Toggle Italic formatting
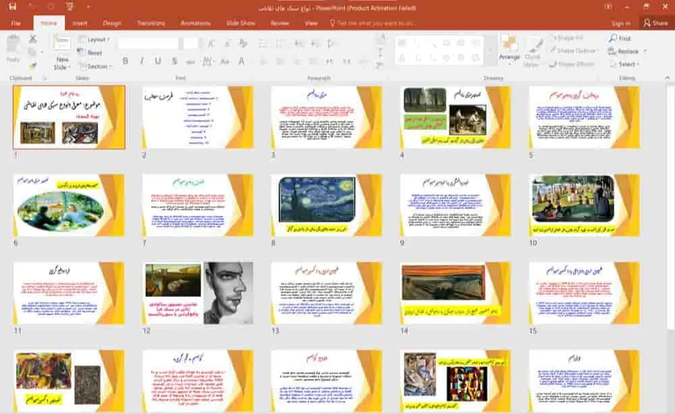The image size is (675, 414). [x=141, y=61]
